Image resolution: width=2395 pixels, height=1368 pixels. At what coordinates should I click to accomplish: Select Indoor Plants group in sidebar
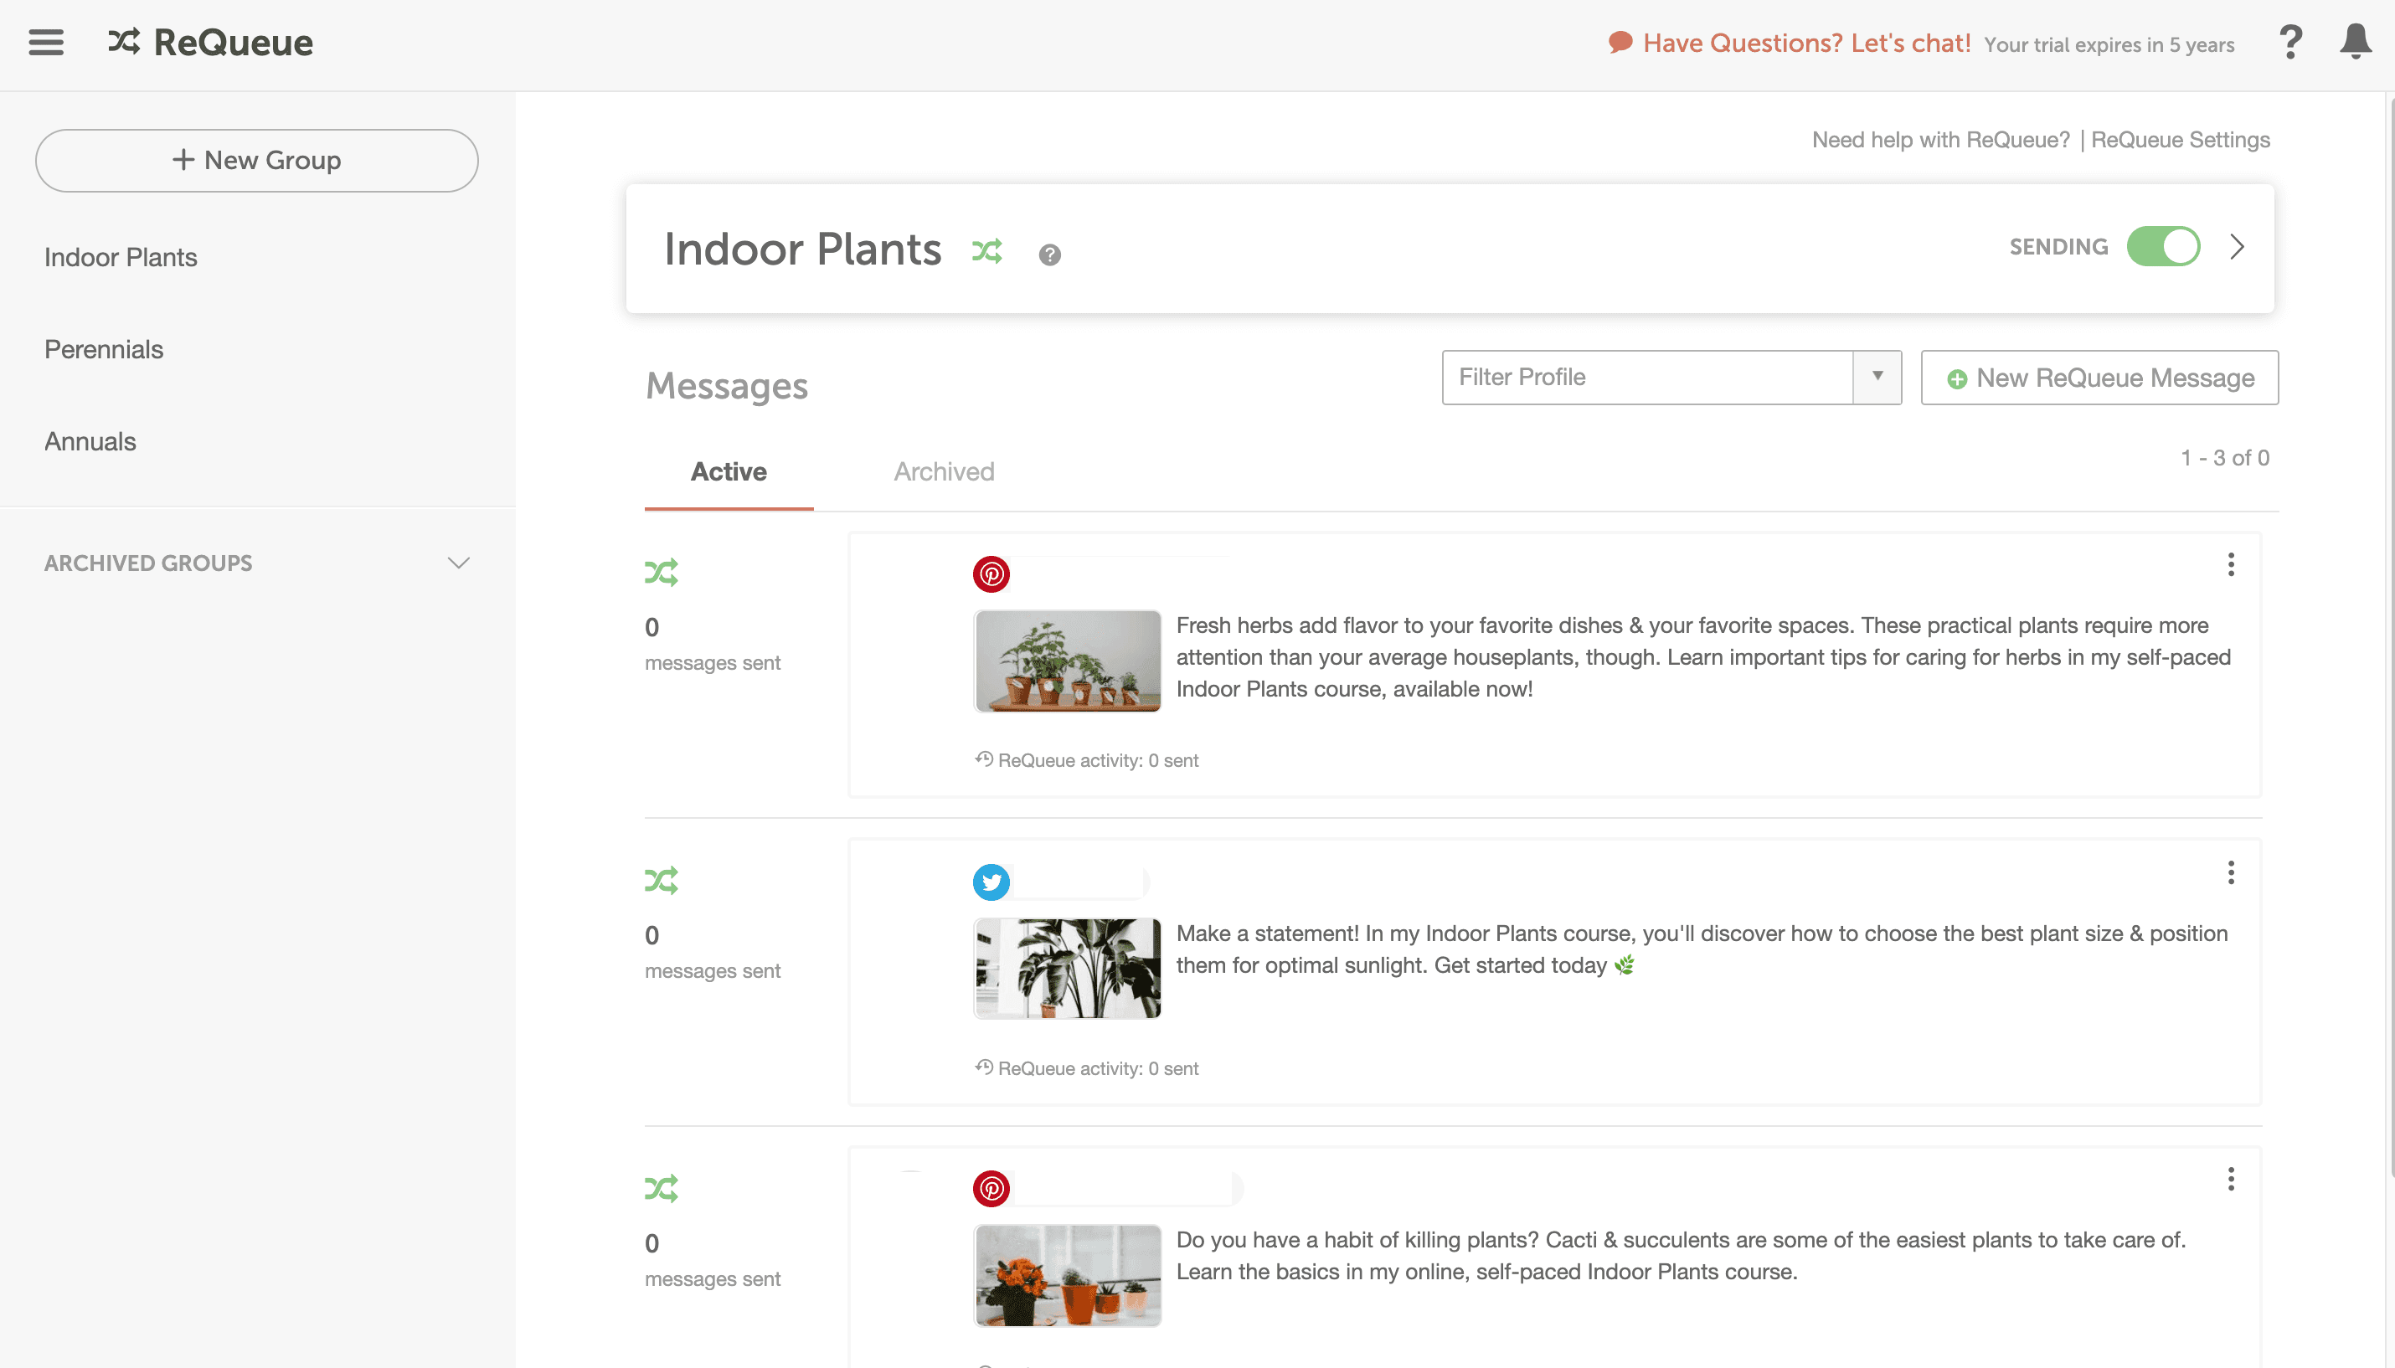coord(121,257)
